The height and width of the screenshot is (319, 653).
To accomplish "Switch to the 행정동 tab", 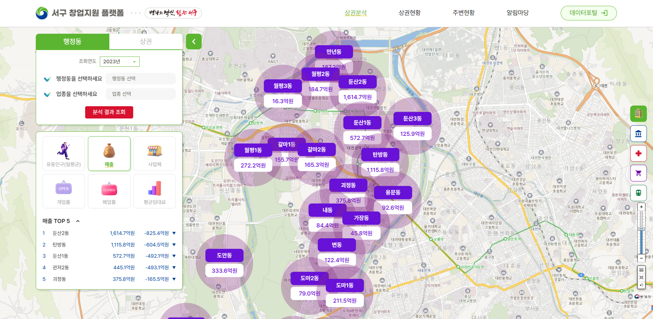I will click(73, 42).
